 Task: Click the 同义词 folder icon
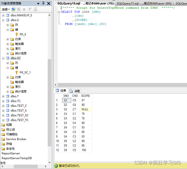(x=3, y=130)
